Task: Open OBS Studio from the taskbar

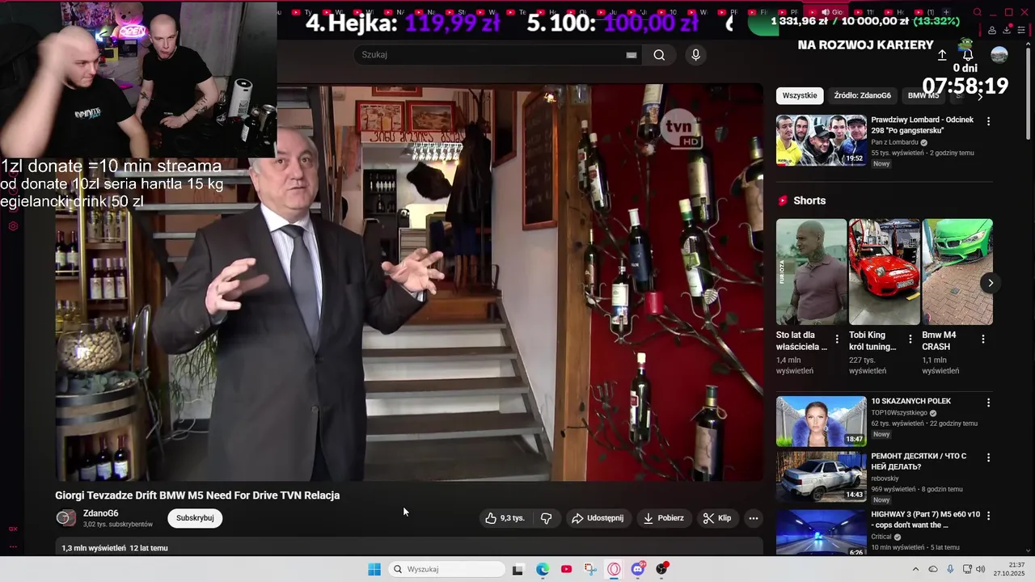Action: [662, 569]
